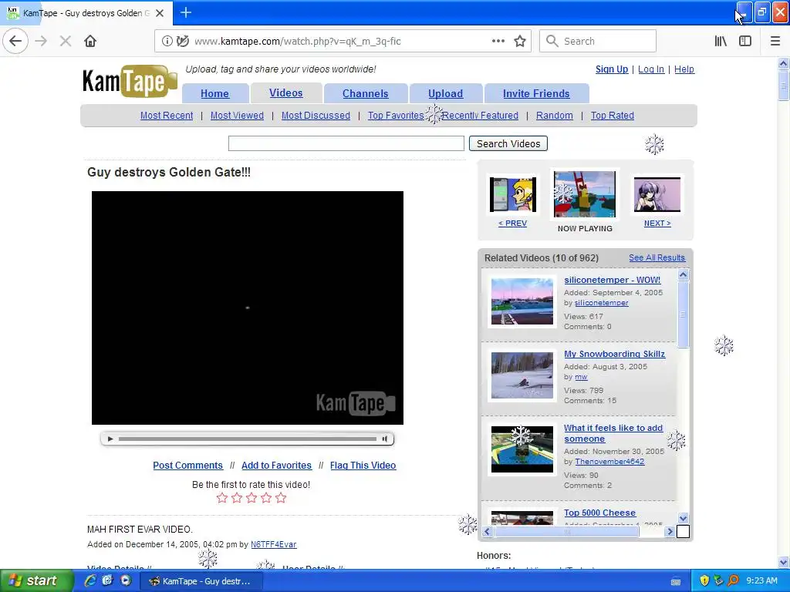Click the security shield tray icon
Image resolution: width=790 pixels, height=592 pixels.
coord(704,580)
